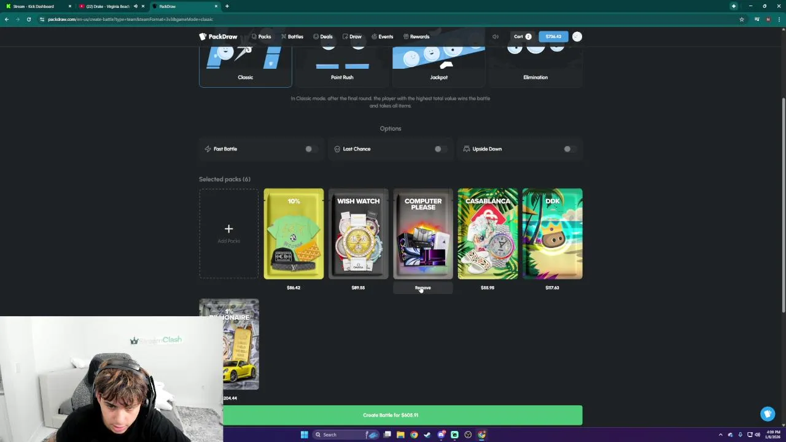Viewport: 786px width, 442px height.
Task: Select the Jackpot game mode
Action: (439, 66)
